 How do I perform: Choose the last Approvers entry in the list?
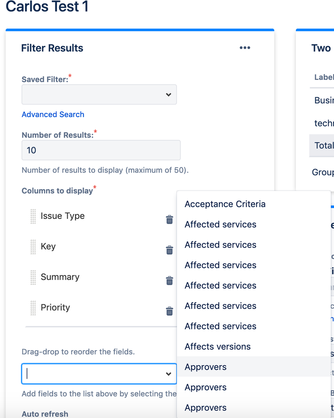point(206,408)
